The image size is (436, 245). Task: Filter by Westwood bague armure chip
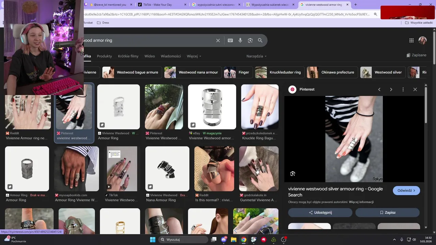[x=132, y=72]
